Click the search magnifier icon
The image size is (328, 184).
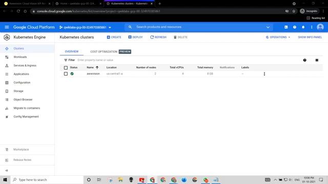[130, 27]
